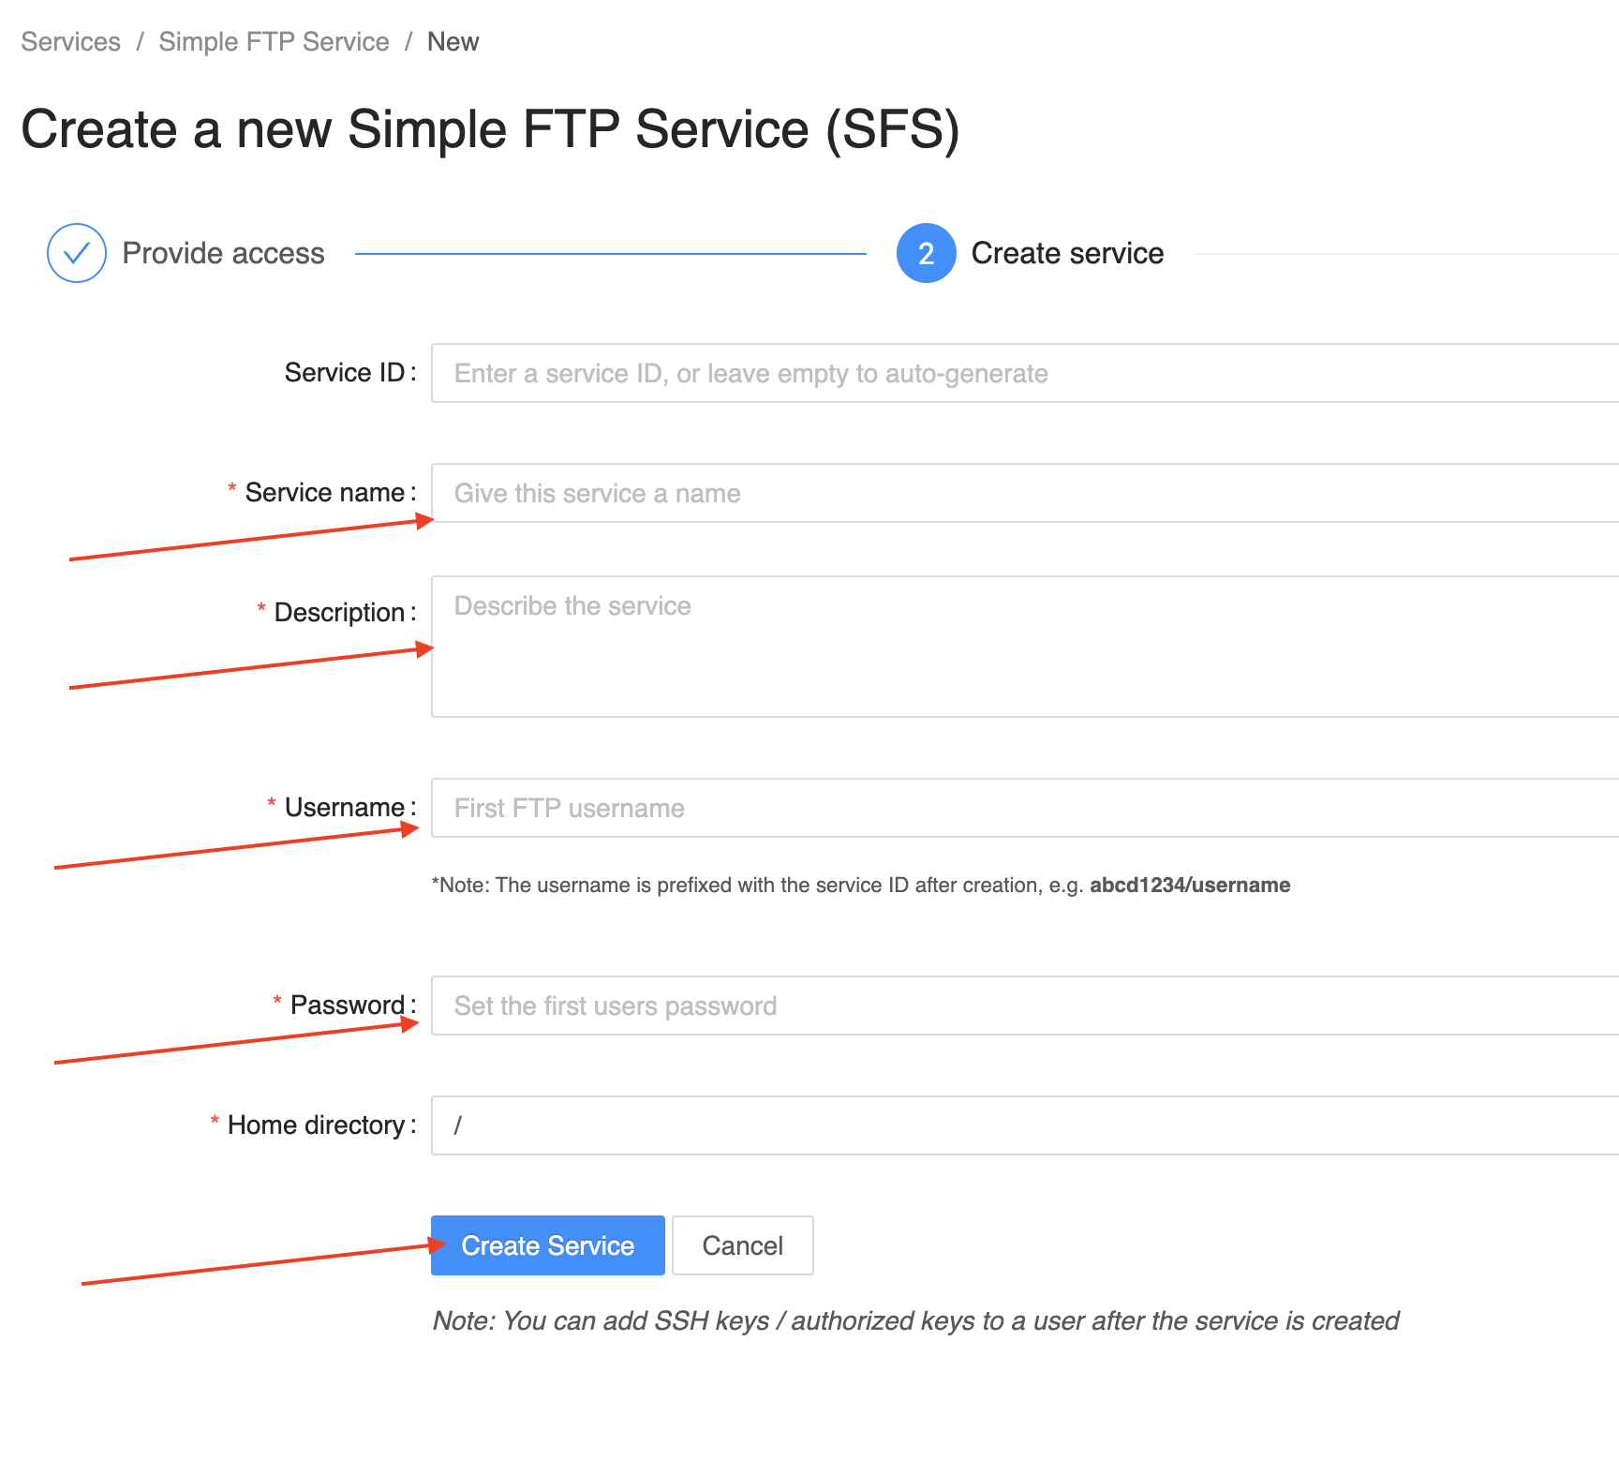Image resolution: width=1619 pixels, height=1475 pixels.
Task: Go to Services in the breadcrumb
Action: coord(71,42)
